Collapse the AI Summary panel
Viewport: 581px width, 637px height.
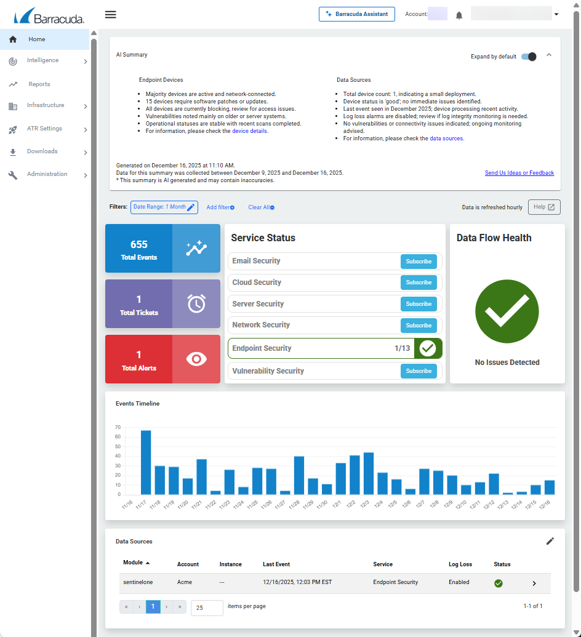point(549,55)
